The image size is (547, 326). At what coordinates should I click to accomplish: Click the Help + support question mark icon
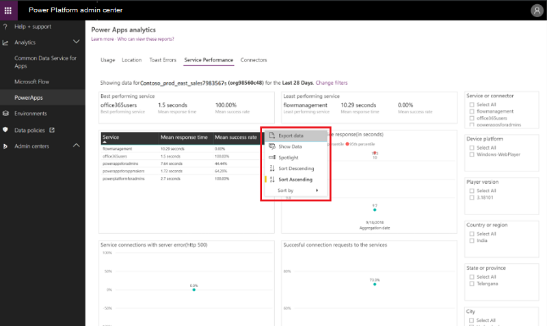coord(5,26)
